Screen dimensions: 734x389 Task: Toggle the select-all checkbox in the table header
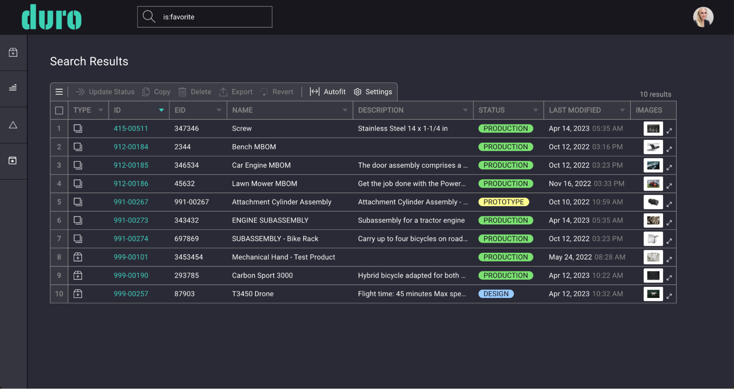click(x=59, y=110)
